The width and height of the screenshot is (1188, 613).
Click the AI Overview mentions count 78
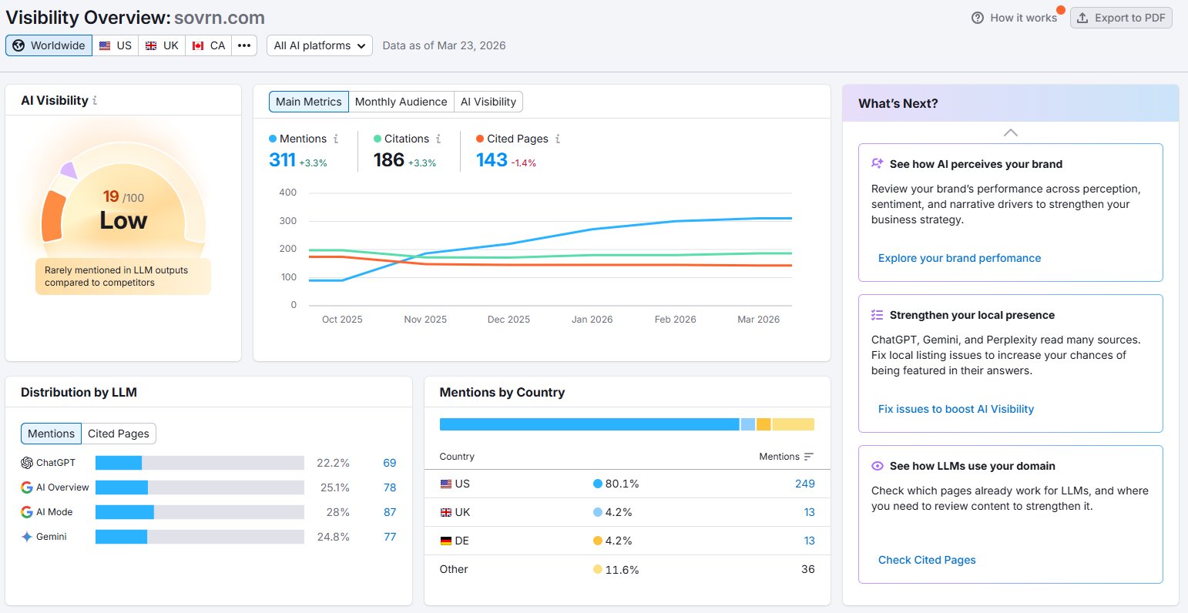coord(390,487)
